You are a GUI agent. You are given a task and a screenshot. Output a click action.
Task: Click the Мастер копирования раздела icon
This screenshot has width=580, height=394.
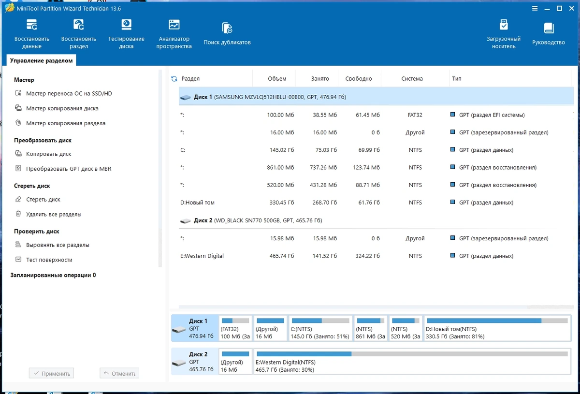[x=18, y=123]
